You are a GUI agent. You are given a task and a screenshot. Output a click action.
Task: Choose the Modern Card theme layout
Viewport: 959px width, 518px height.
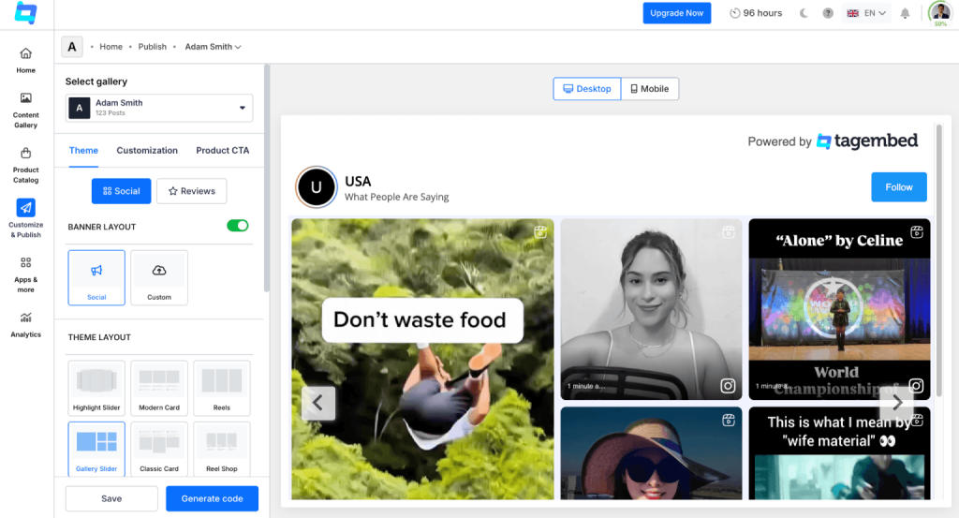(x=159, y=388)
